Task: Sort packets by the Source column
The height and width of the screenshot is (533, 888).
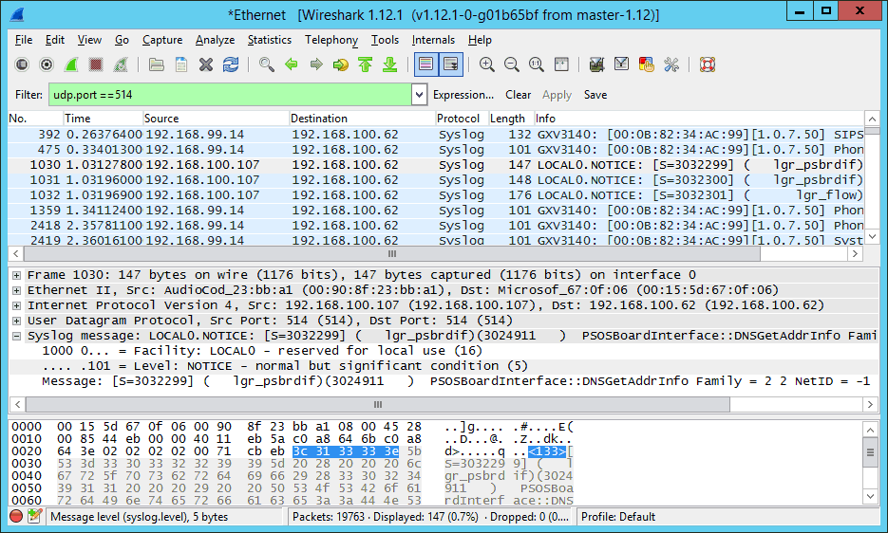Action: coord(216,119)
